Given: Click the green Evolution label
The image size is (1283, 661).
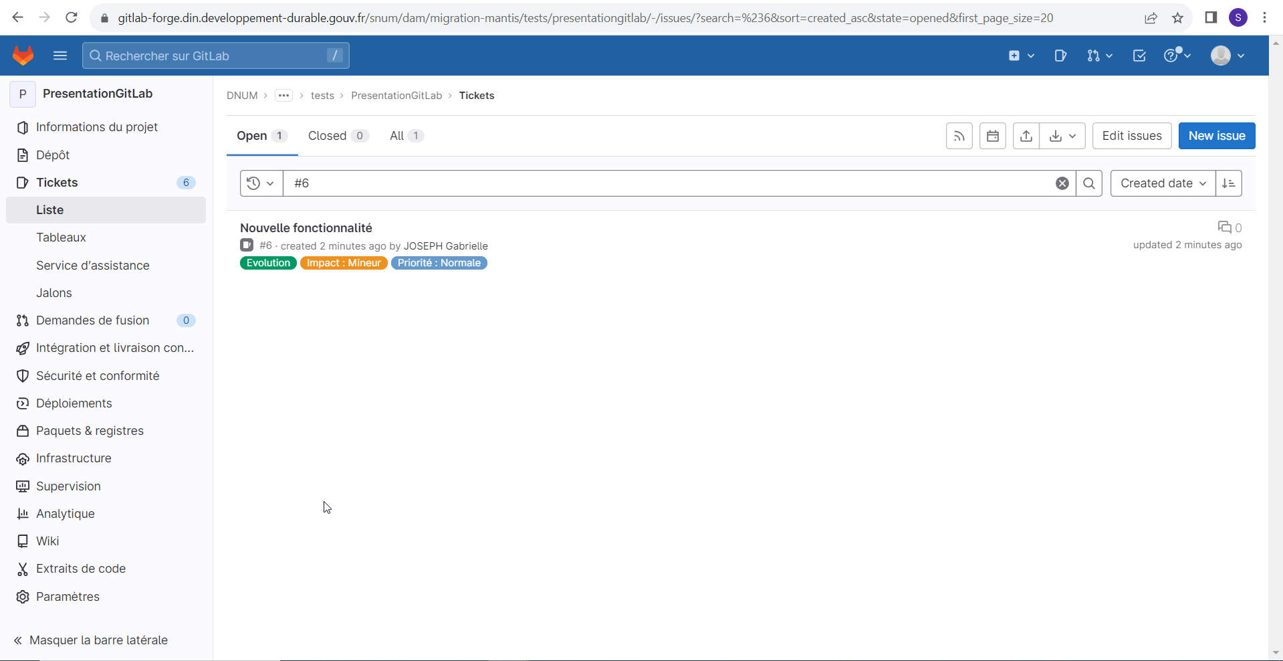Looking at the screenshot, I should click(x=268, y=263).
